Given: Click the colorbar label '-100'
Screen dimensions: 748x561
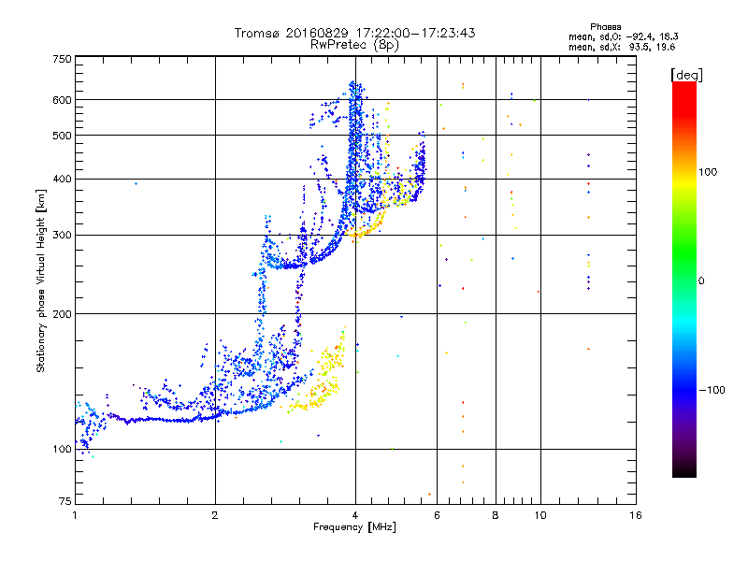Looking at the screenshot, I should (x=712, y=390).
